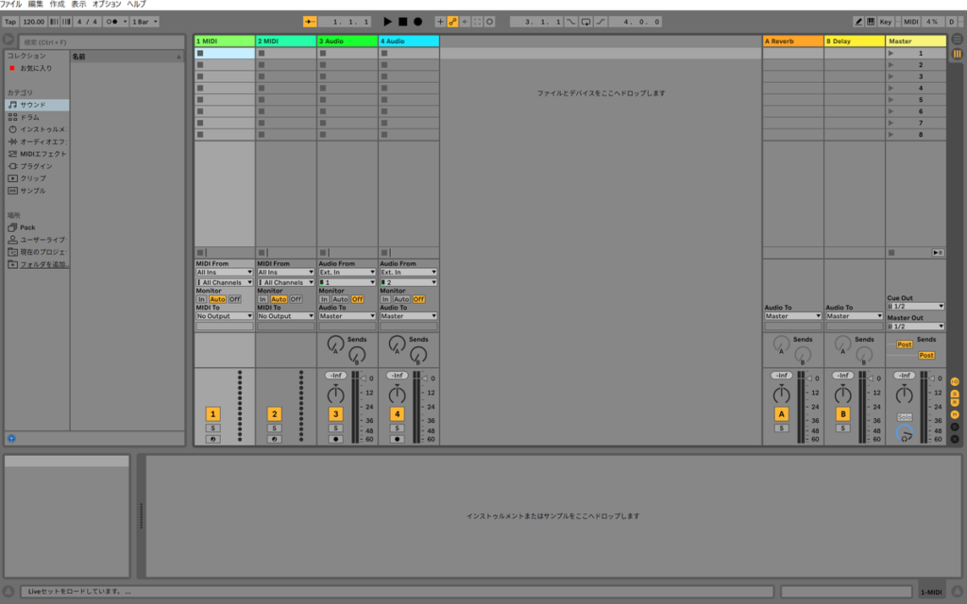Open track 4 Audio To Master dropdown

[x=409, y=316]
